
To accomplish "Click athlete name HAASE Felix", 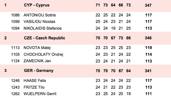I will (35, 81).
